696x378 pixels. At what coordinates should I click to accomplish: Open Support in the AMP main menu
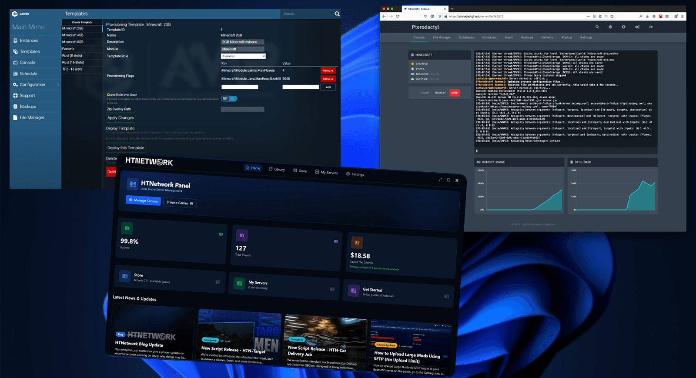pyautogui.click(x=35, y=96)
